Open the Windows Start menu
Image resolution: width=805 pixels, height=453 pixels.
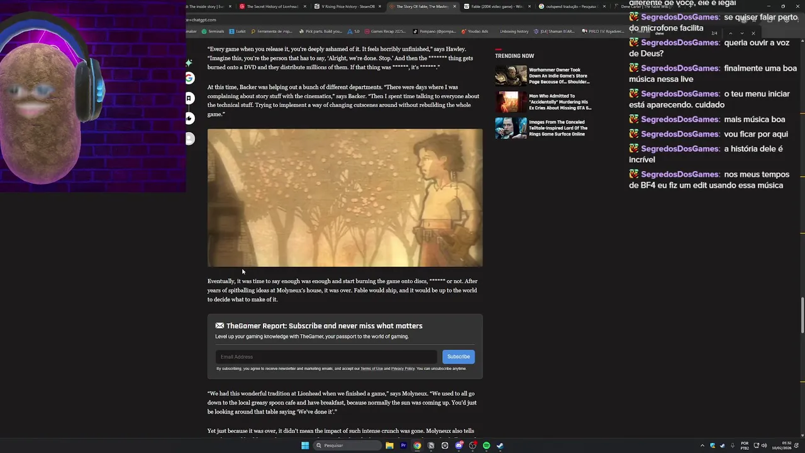point(305,445)
